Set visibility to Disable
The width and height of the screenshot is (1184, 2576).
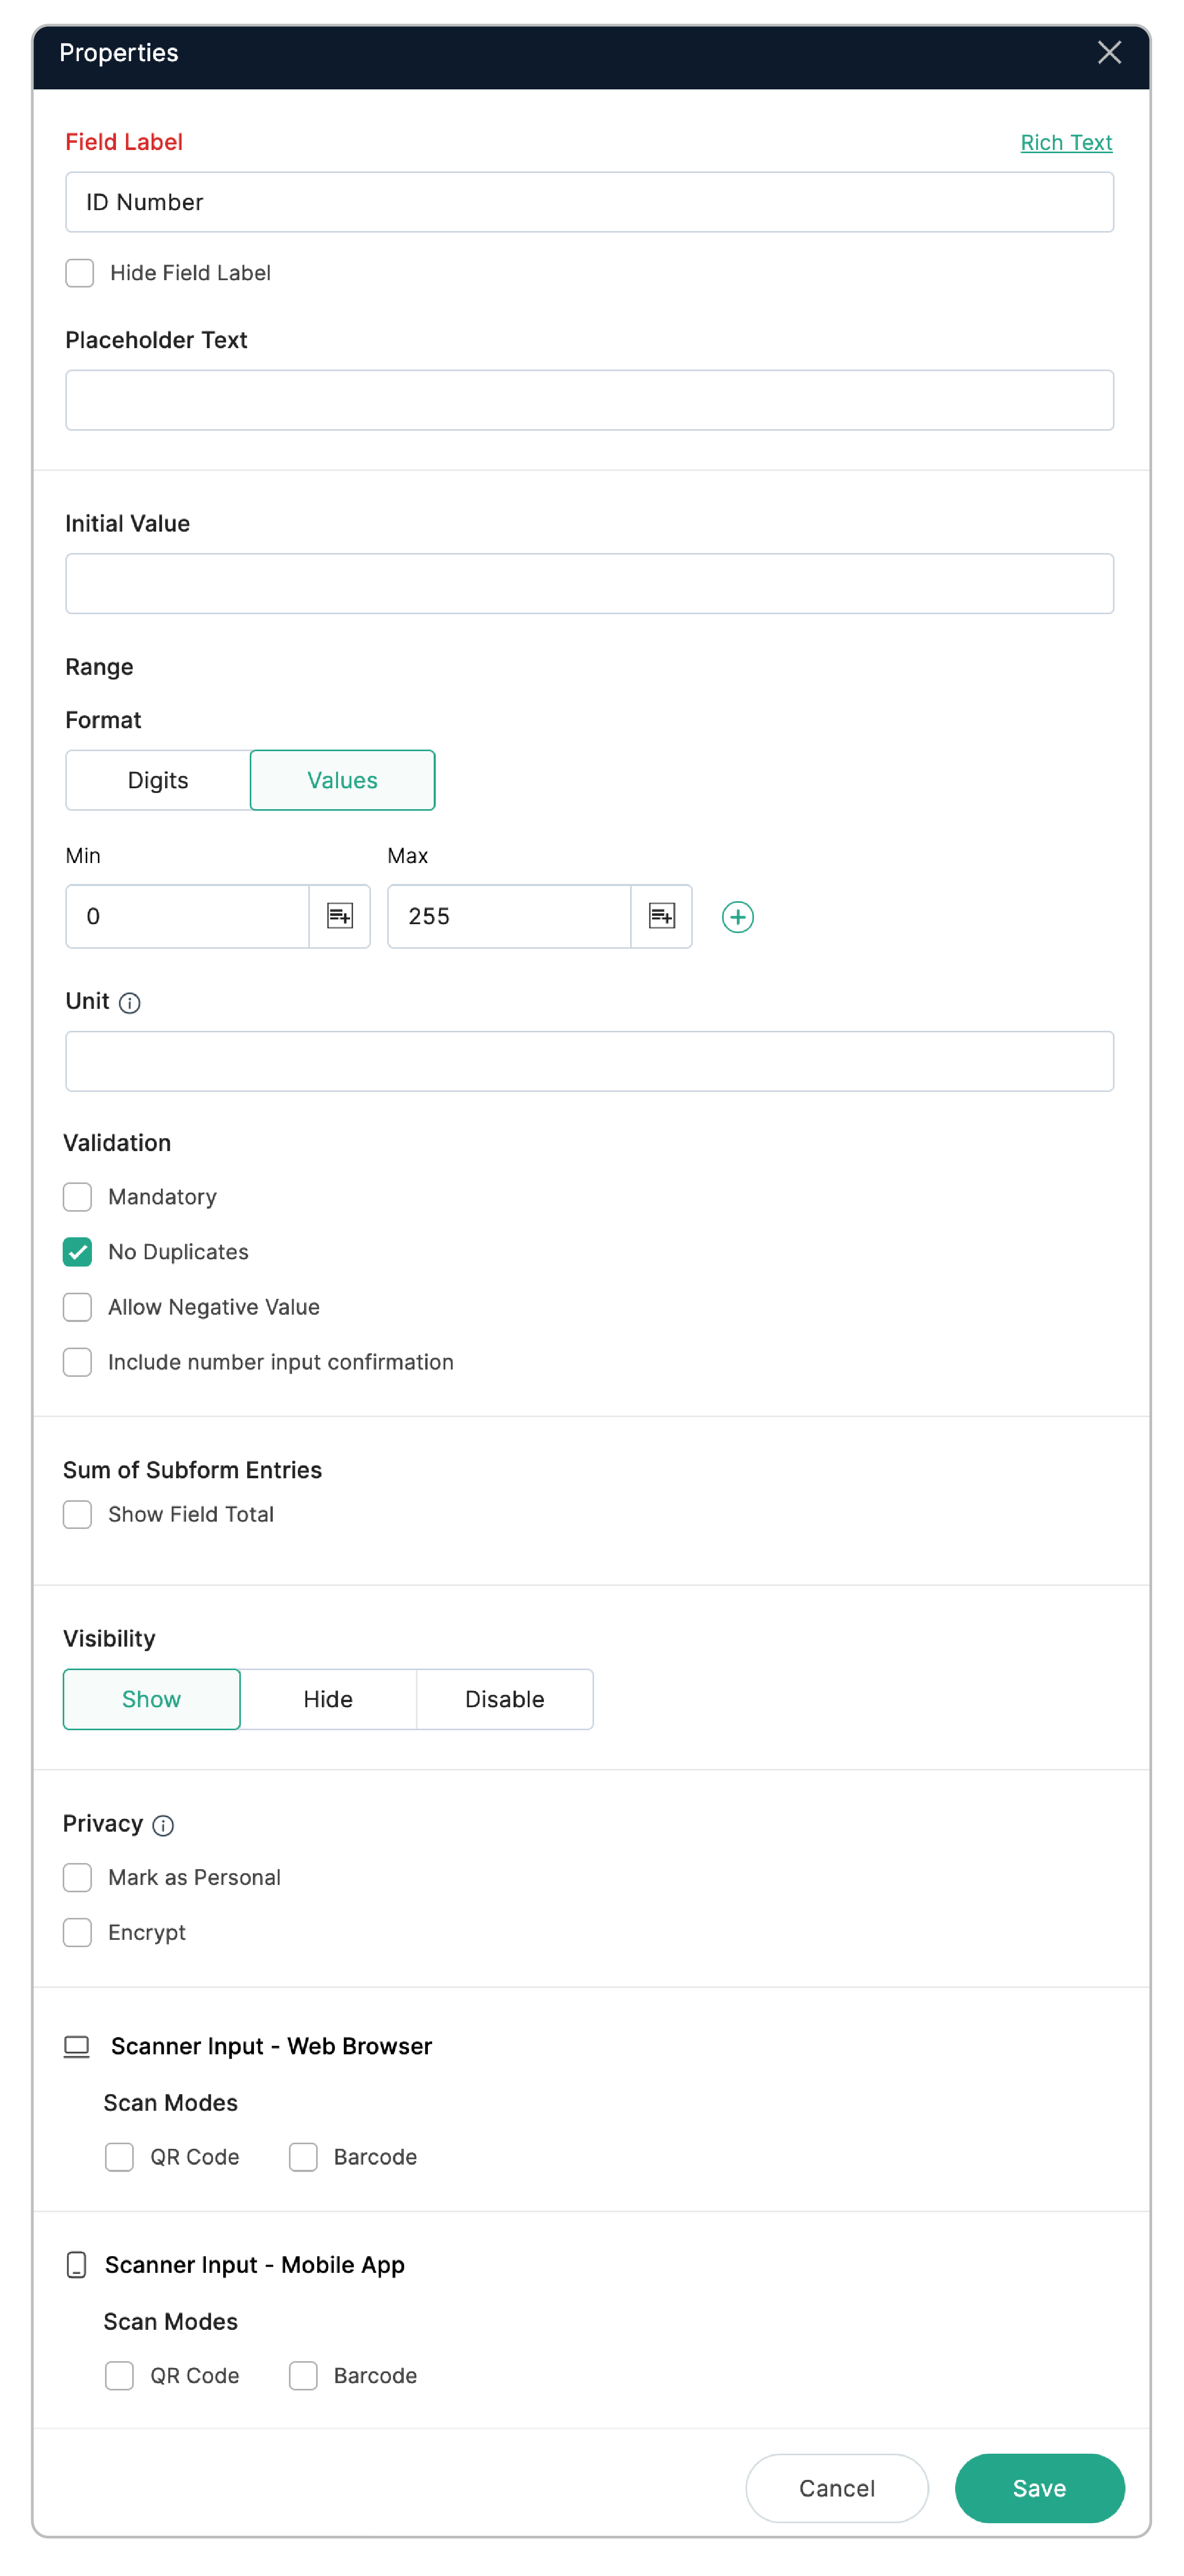(505, 1699)
